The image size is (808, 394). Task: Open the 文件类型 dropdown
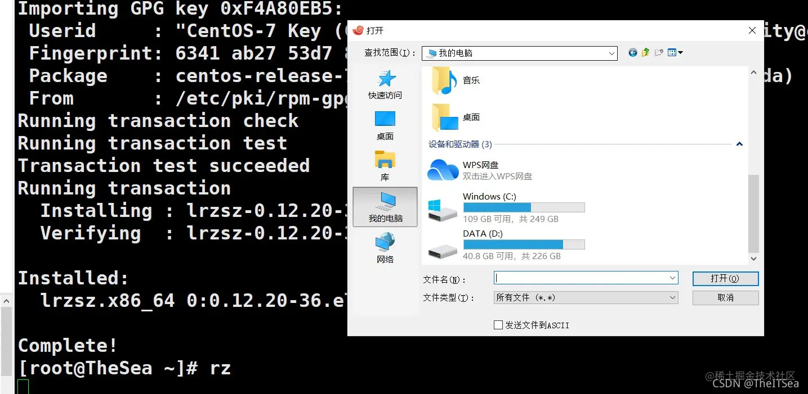(586, 298)
